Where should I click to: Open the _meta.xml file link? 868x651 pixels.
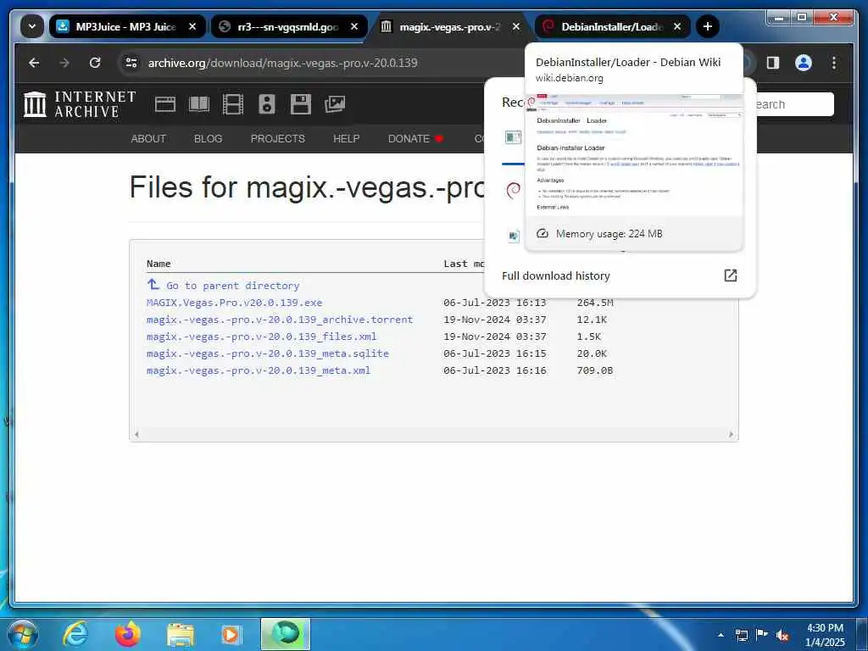pos(259,370)
